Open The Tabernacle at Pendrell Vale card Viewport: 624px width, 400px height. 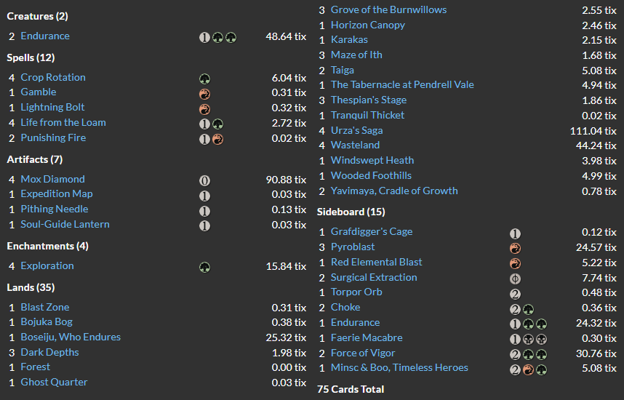coord(402,84)
